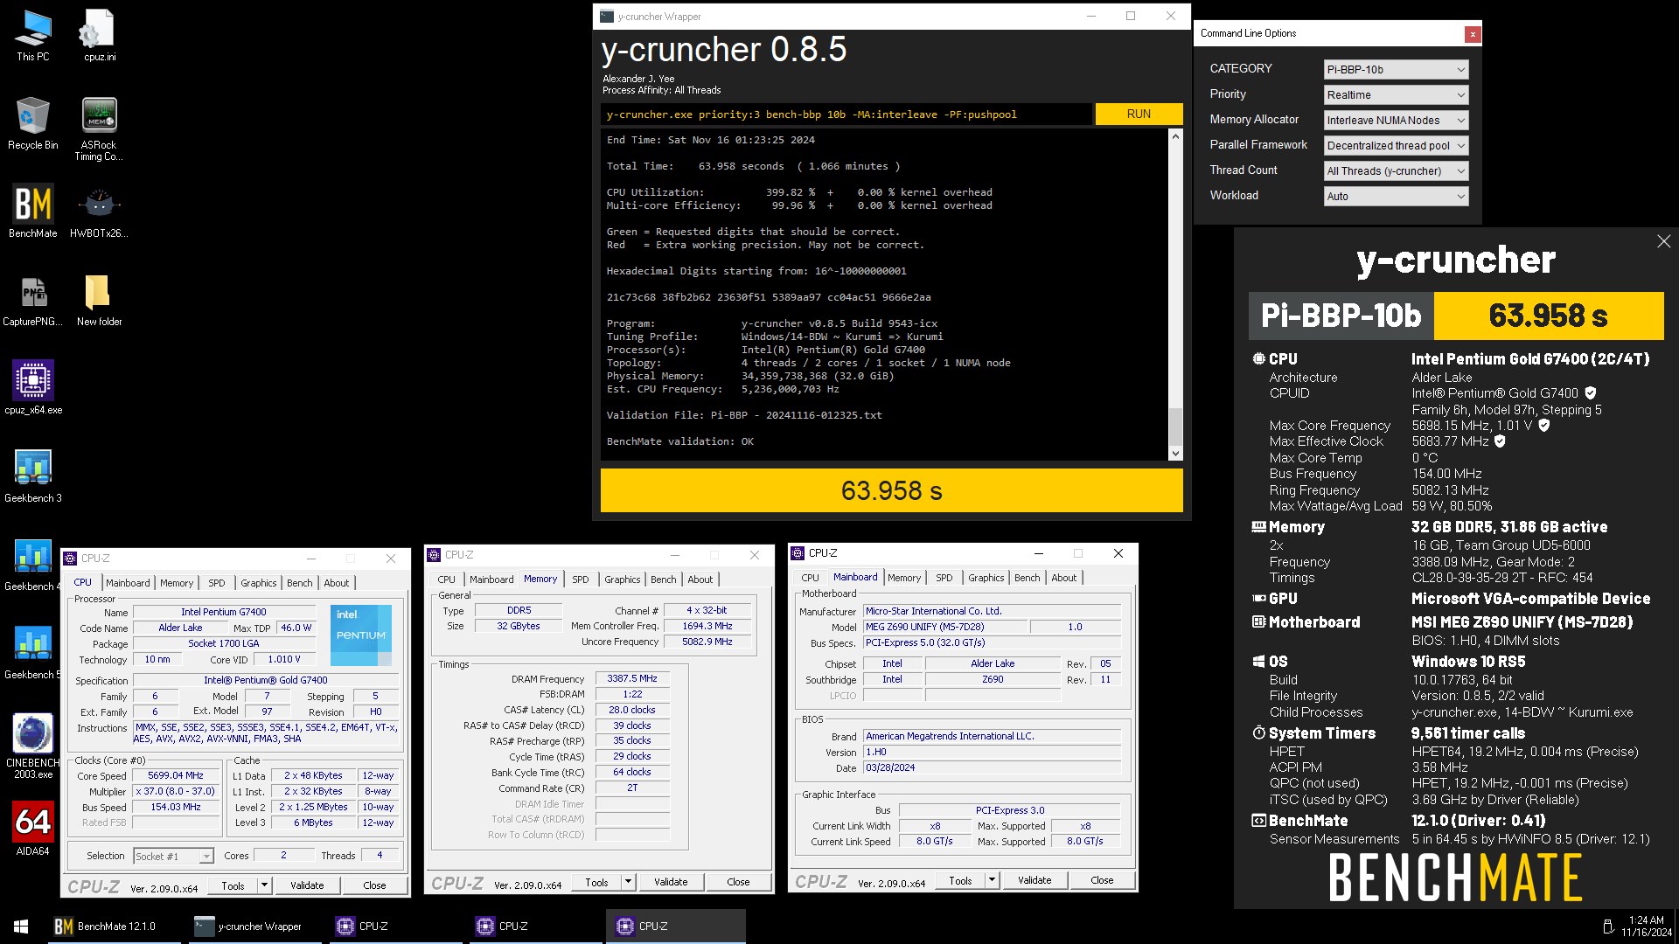Screen dimensions: 1679x944
Task: Open the Thread Count dropdown
Action: pyautogui.click(x=1396, y=170)
